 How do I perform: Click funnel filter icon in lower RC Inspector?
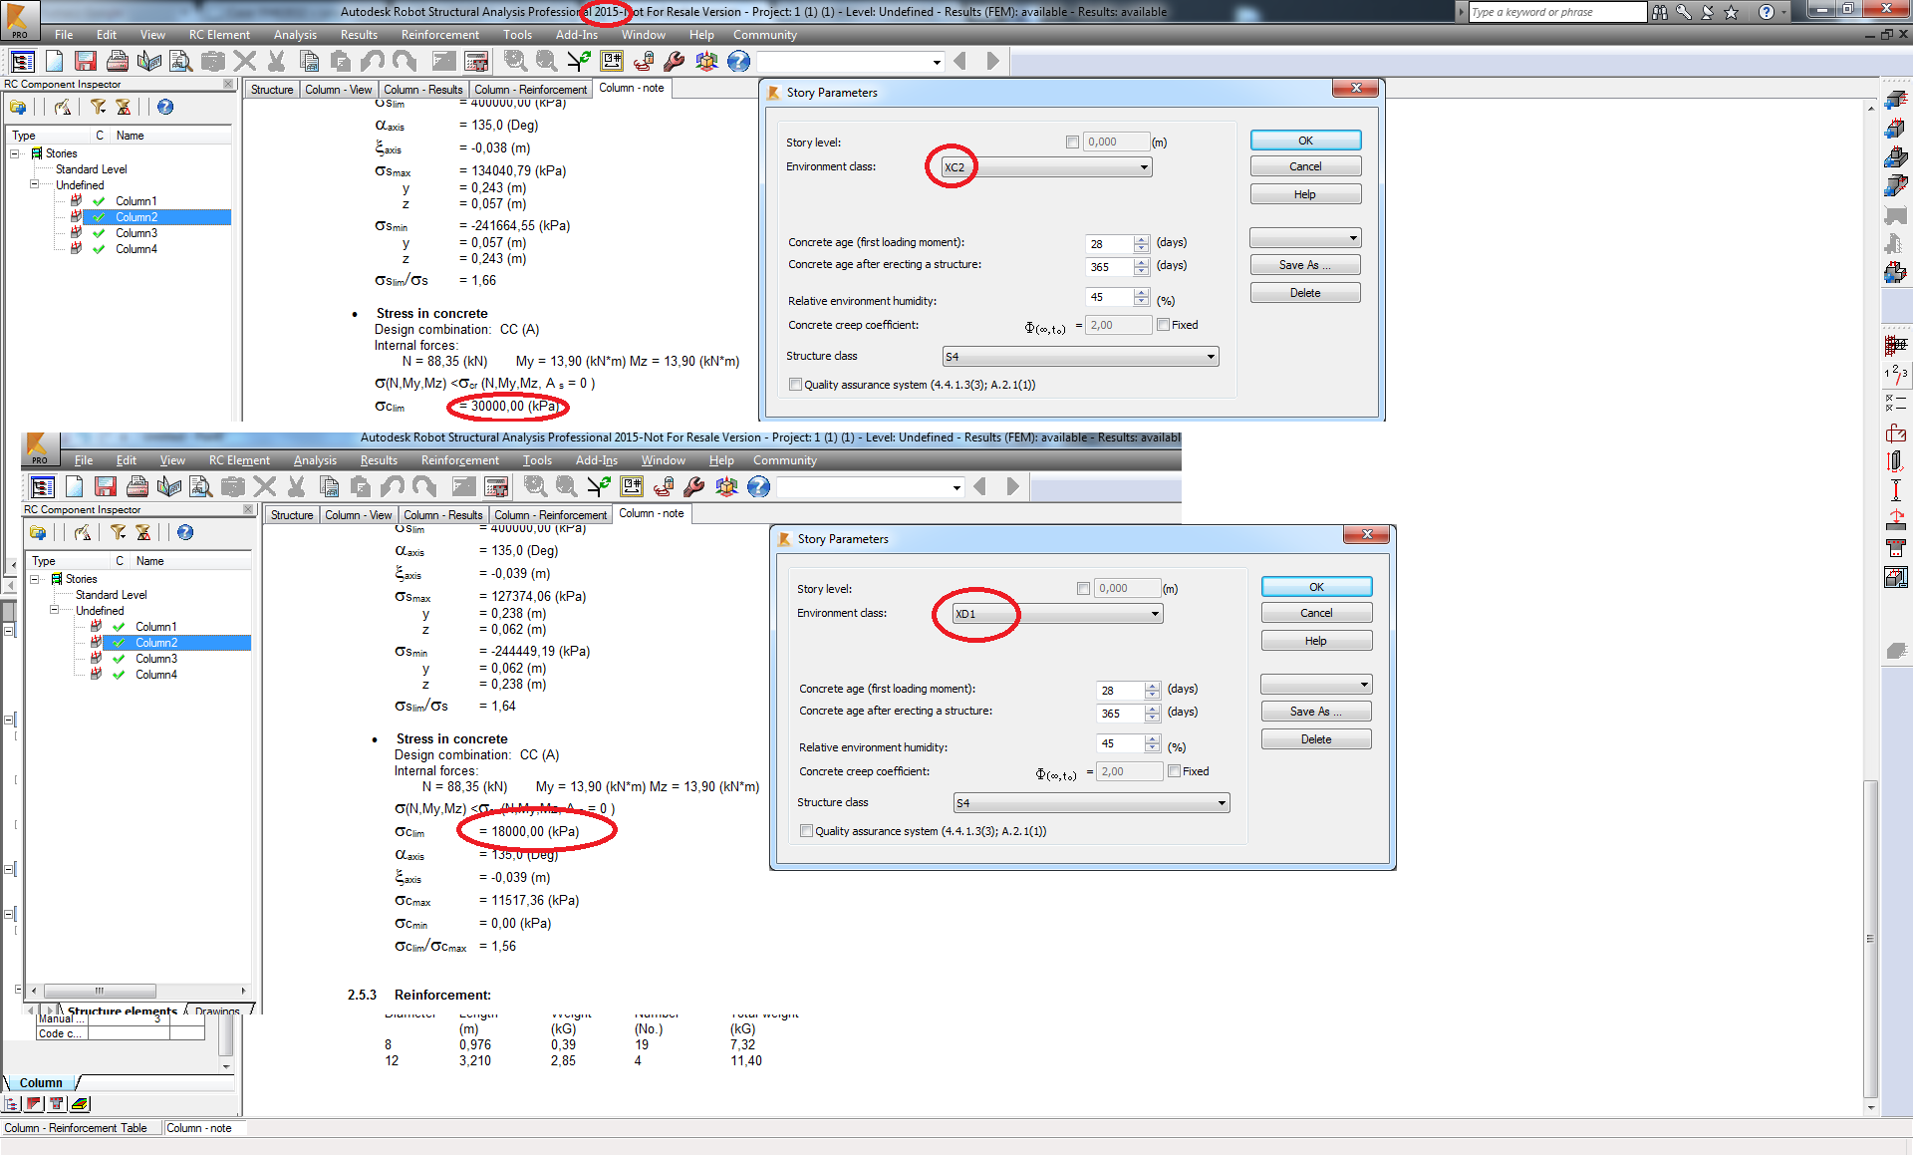pyautogui.click(x=118, y=532)
